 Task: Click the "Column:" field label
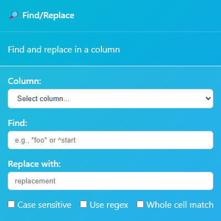[x=24, y=81]
